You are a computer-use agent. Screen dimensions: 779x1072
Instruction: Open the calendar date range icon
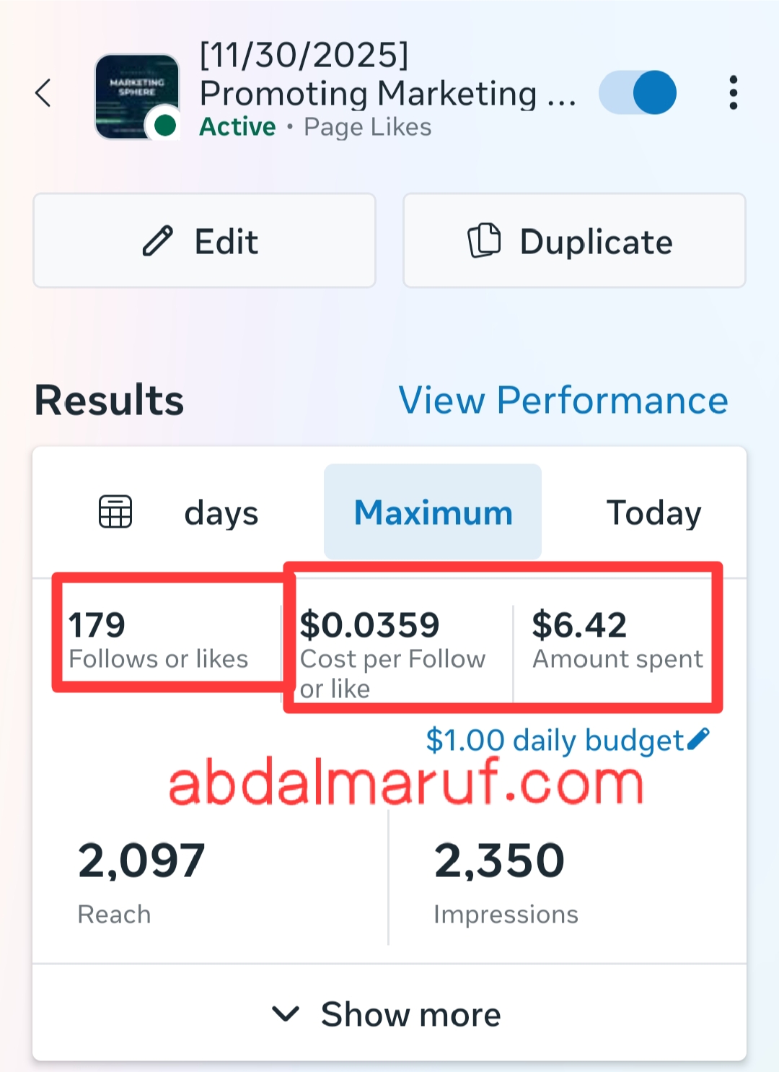115,513
